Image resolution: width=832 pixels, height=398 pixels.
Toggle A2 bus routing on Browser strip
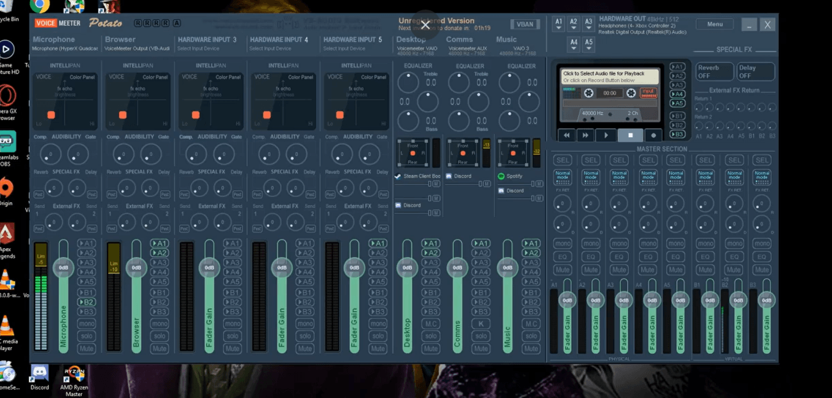click(x=160, y=253)
